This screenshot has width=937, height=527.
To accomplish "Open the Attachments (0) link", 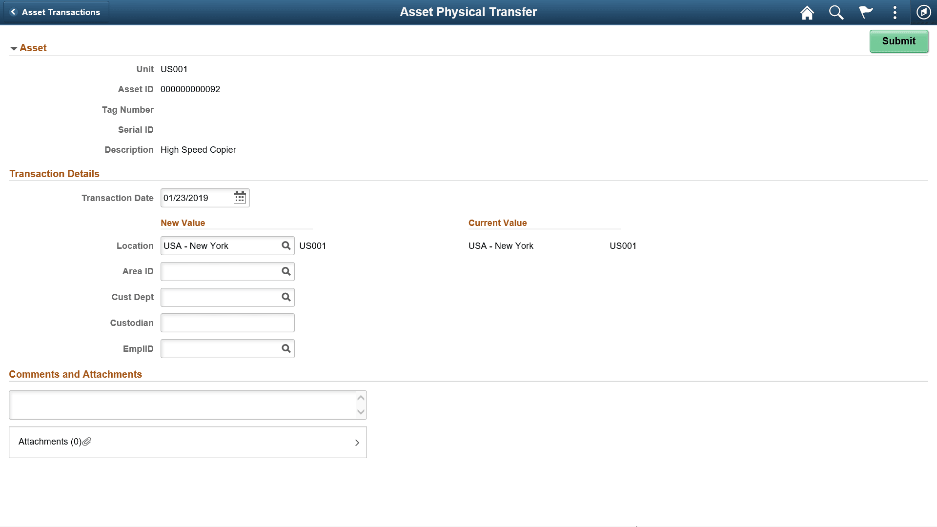I will coord(50,442).
